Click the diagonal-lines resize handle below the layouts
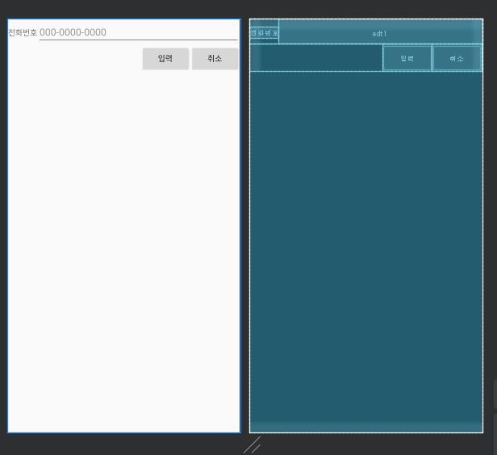 point(253,445)
